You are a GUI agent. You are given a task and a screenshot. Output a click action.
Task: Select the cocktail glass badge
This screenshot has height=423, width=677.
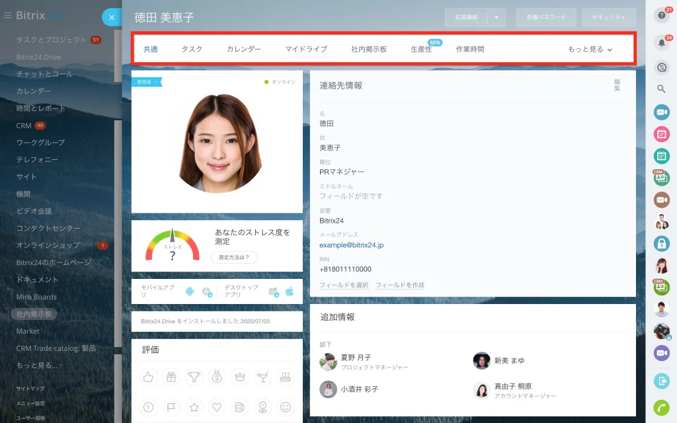point(262,377)
